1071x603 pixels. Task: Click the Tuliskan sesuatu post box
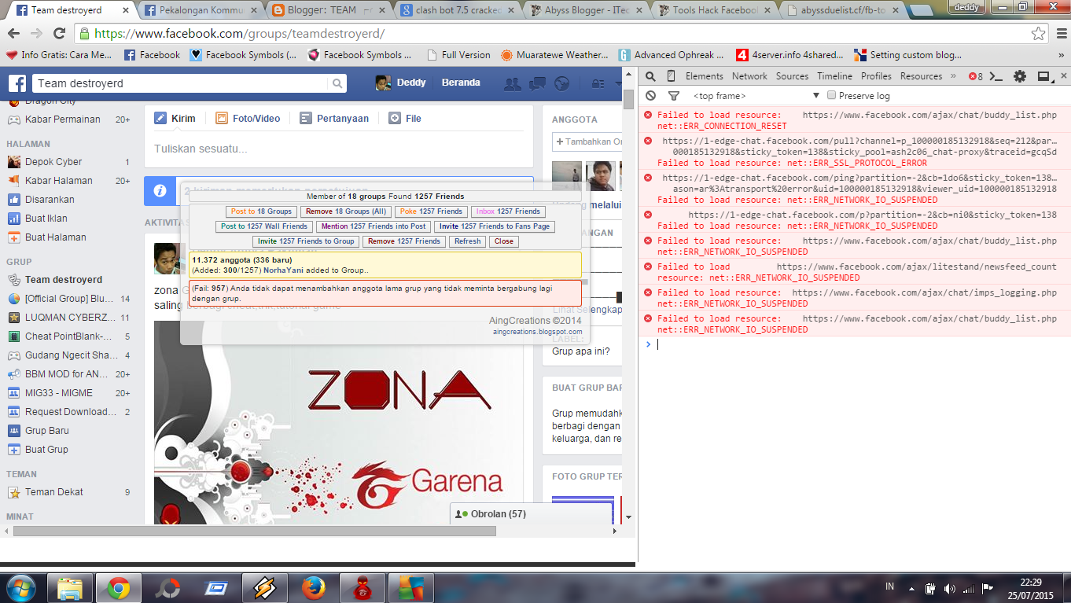[339, 149]
